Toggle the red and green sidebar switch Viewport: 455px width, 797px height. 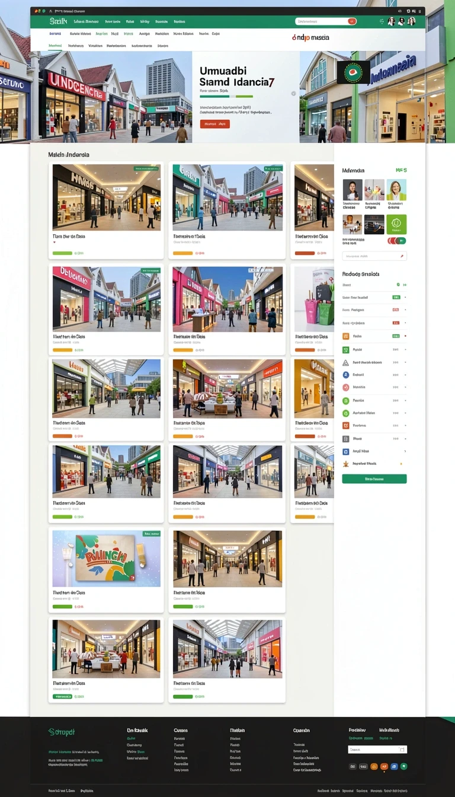click(396, 241)
